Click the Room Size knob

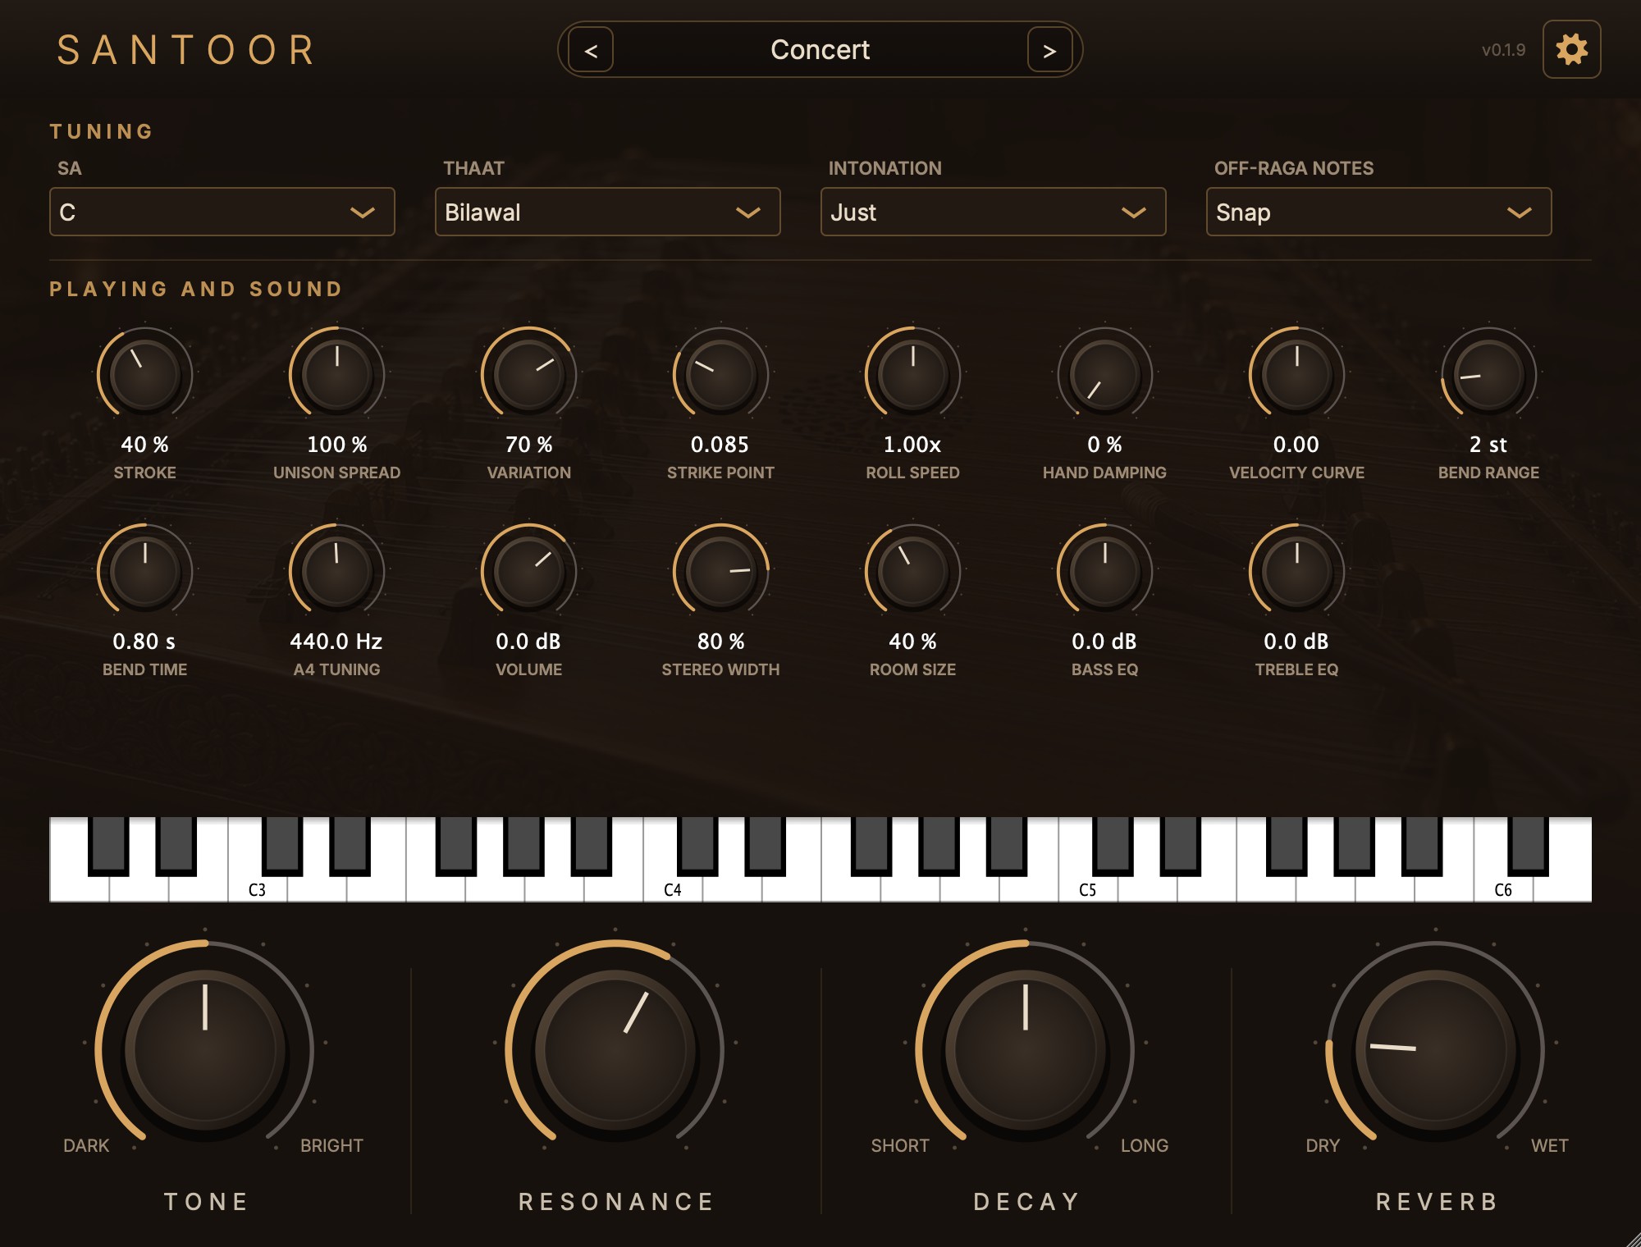(x=913, y=571)
